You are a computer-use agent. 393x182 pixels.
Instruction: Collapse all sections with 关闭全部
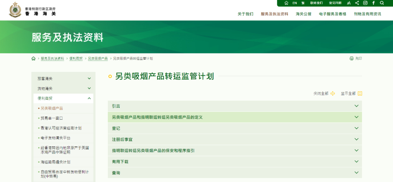[324, 94]
